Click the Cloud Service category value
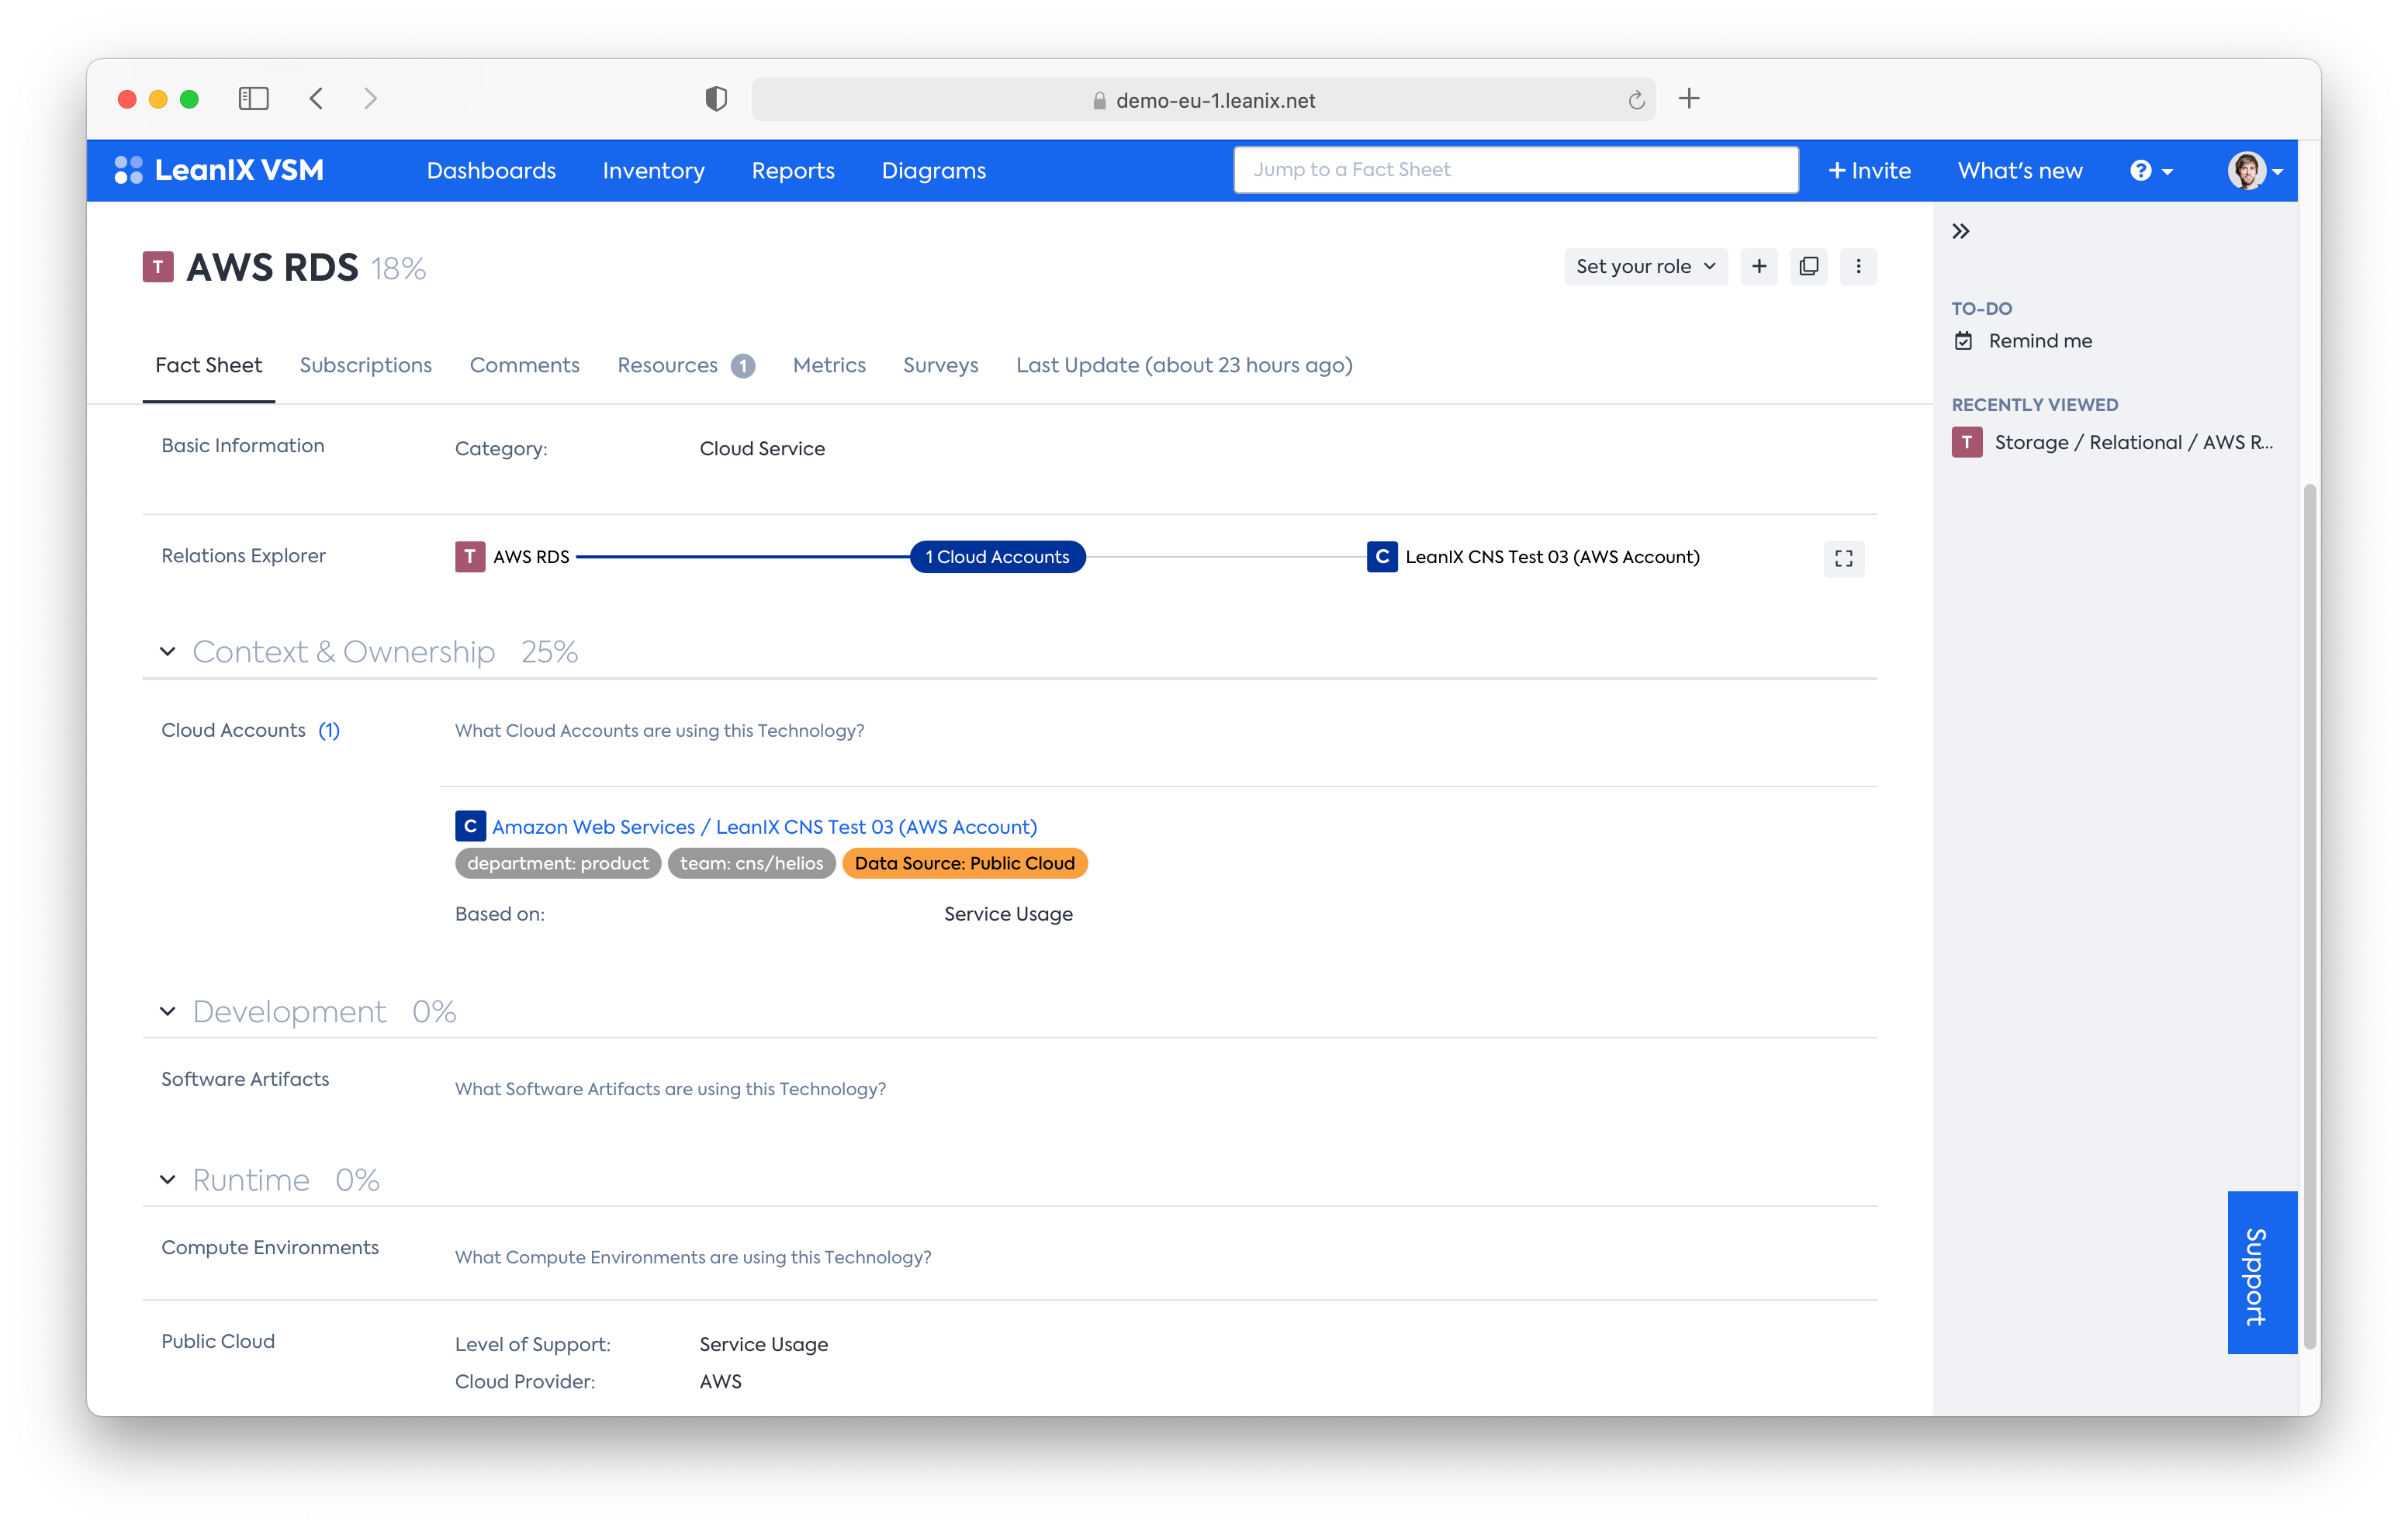 click(x=762, y=449)
